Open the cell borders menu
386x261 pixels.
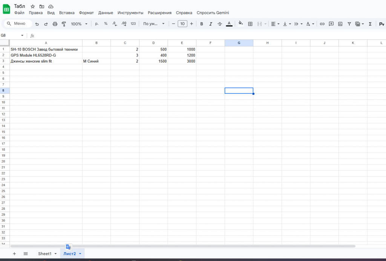[250, 24]
